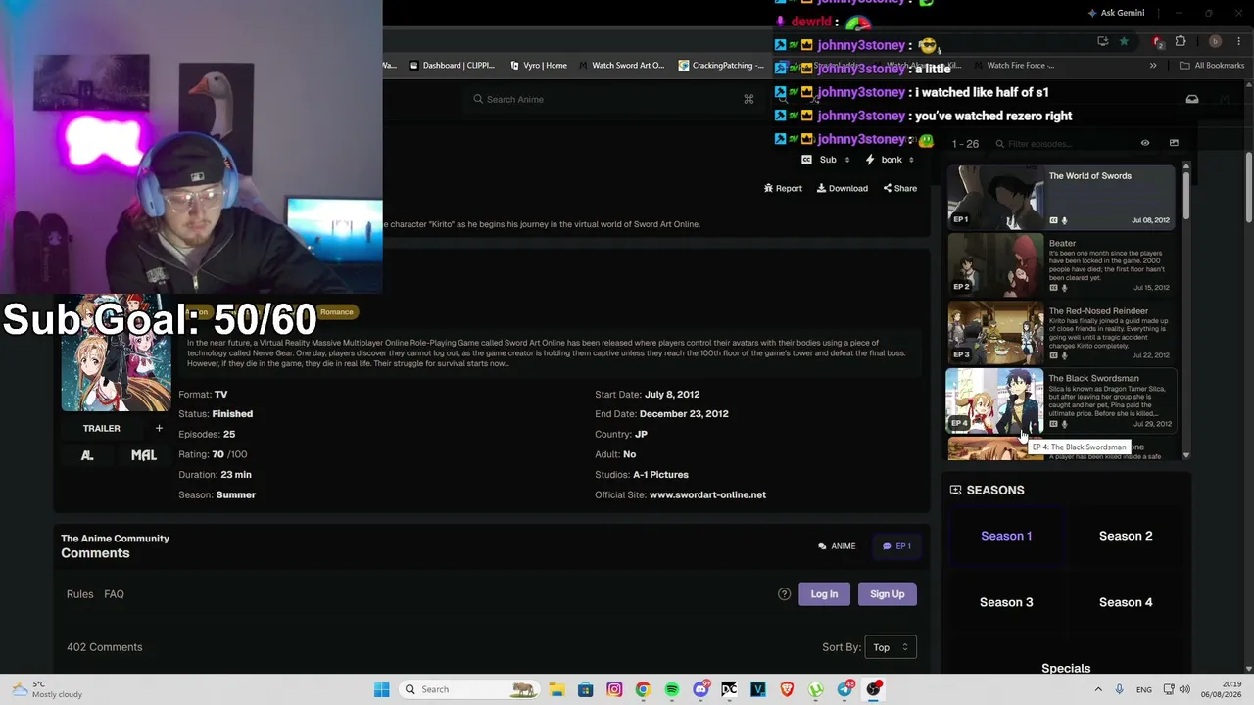The height and width of the screenshot is (705, 1254).
Task: Open Spotify from the taskbar
Action: tap(672, 689)
